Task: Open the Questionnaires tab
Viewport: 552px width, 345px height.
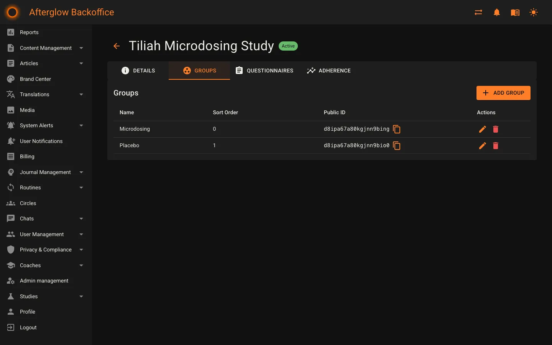Action: coord(264,71)
